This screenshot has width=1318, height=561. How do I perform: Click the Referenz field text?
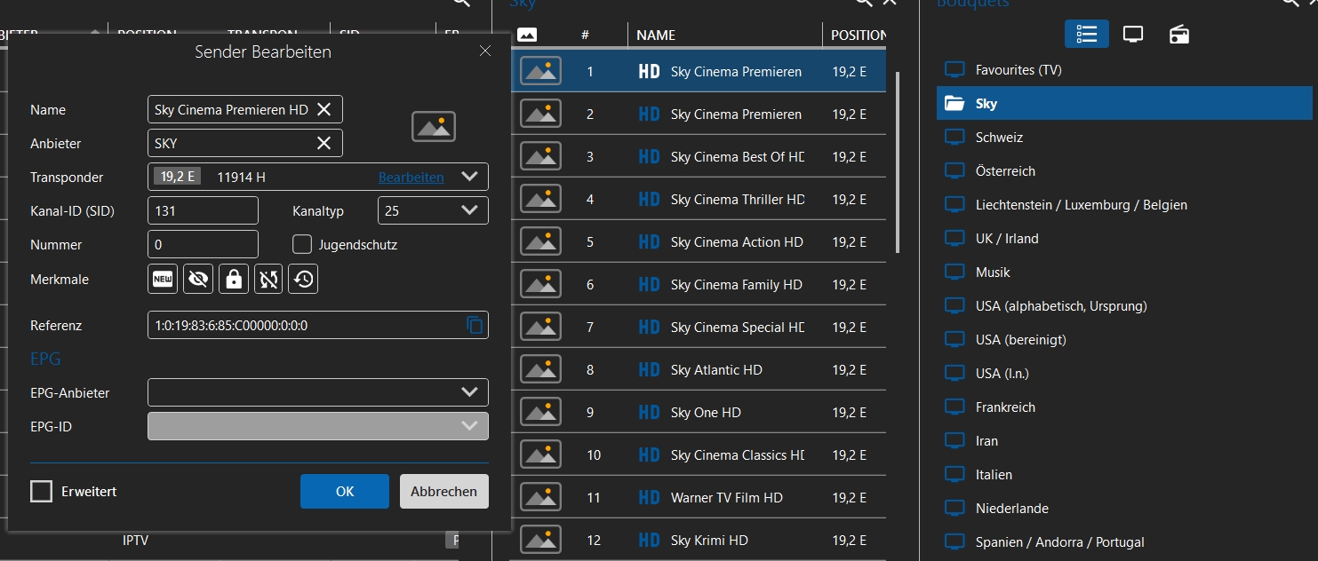[231, 325]
